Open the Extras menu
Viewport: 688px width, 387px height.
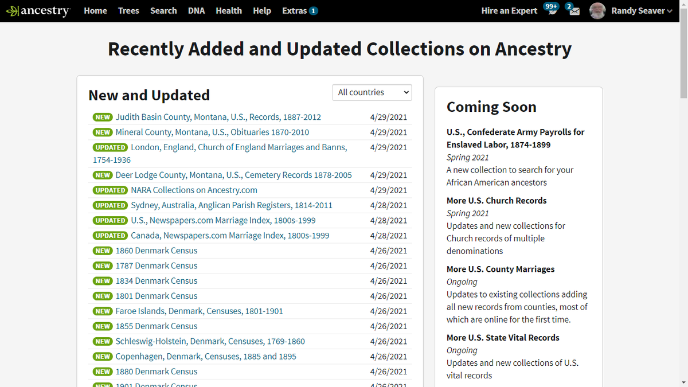tap(300, 11)
